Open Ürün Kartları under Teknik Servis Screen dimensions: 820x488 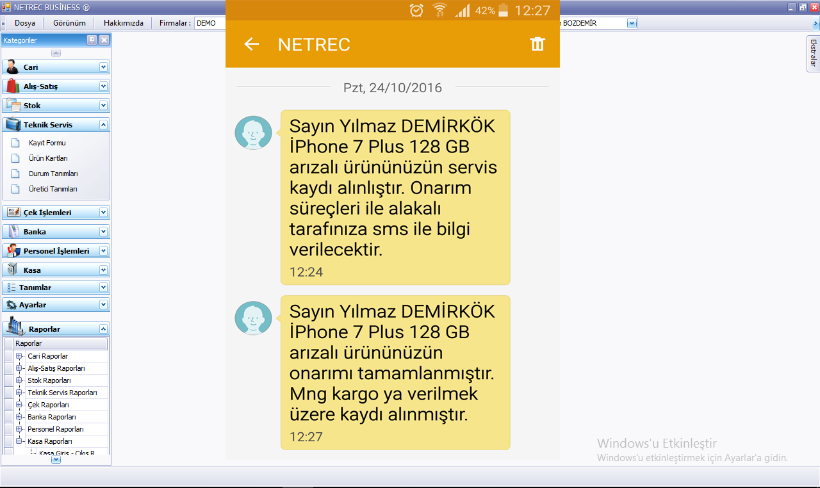[48, 158]
